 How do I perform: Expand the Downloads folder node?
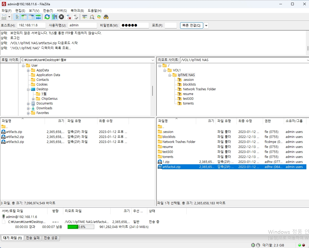click(28, 108)
